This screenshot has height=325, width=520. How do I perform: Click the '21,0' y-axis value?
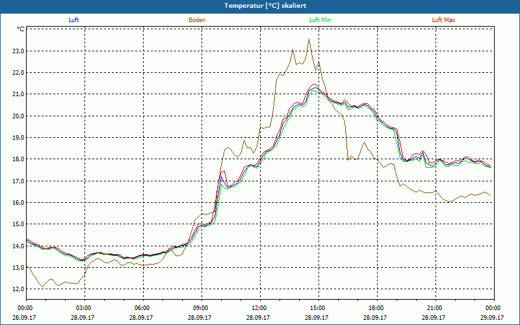(x=18, y=94)
